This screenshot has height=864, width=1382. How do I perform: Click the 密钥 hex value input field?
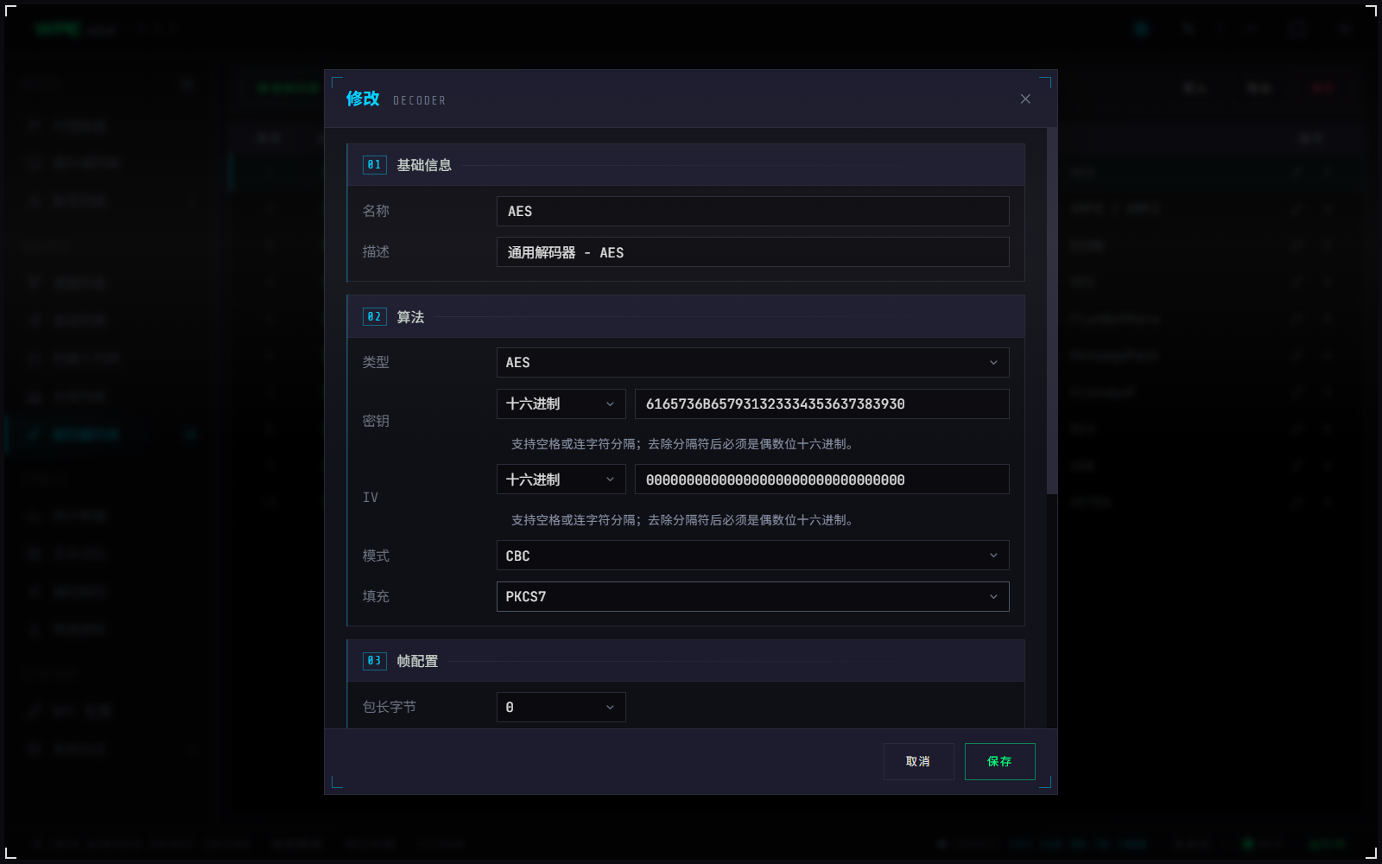[821, 403]
